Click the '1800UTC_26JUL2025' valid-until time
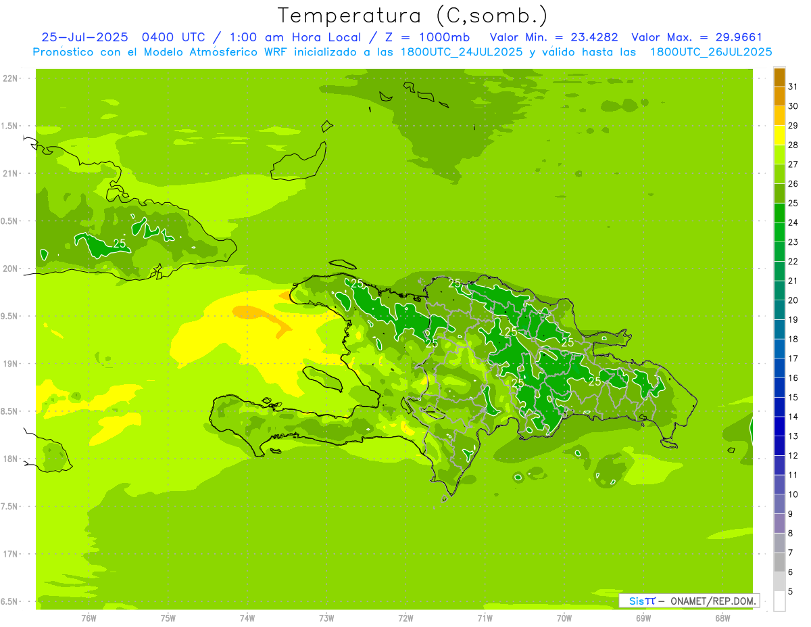This screenshot has width=811, height=627. (x=711, y=52)
